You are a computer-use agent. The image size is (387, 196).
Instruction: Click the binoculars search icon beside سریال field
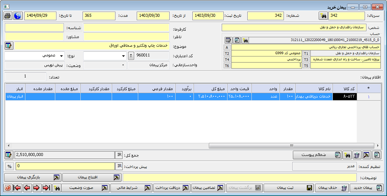click(323, 16)
